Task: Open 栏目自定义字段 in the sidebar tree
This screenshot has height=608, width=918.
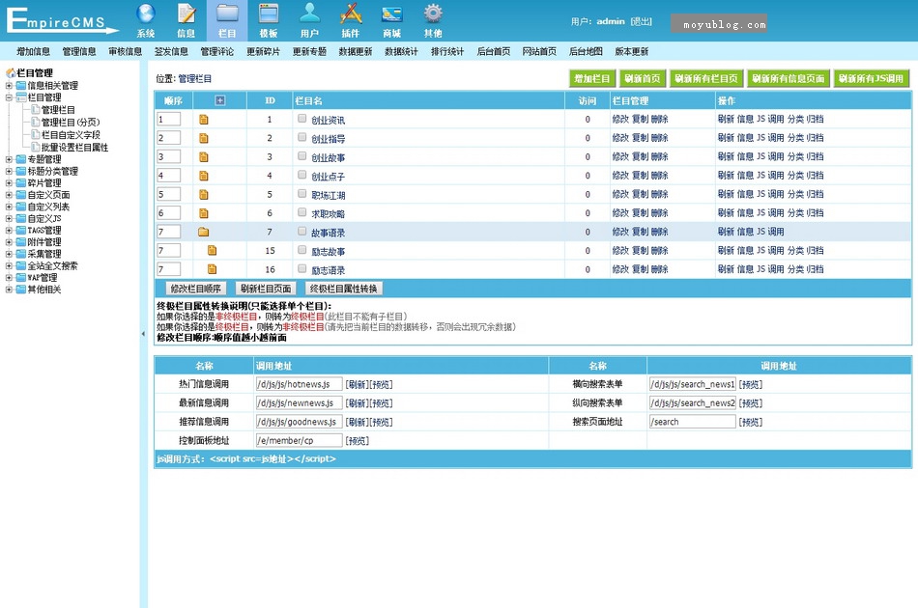Action: pyautogui.click(x=71, y=135)
